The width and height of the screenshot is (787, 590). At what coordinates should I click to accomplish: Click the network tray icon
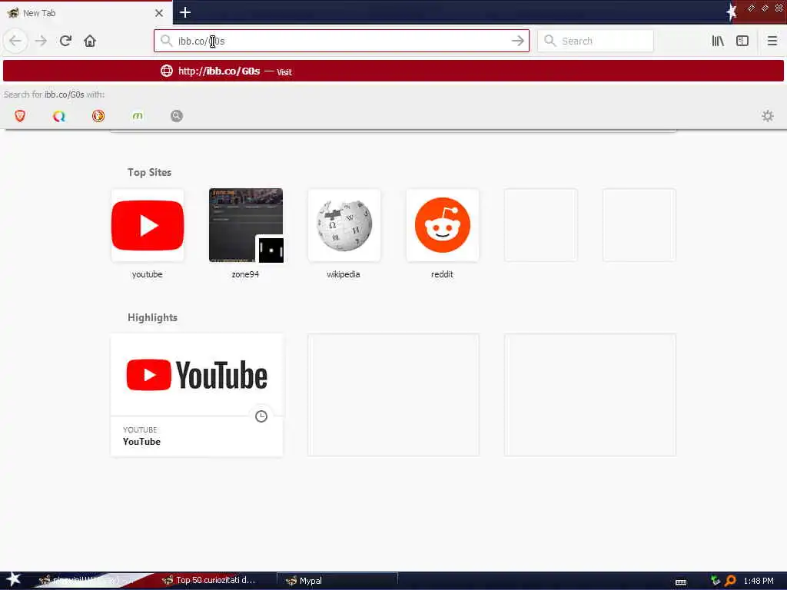[x=716, y=581]
